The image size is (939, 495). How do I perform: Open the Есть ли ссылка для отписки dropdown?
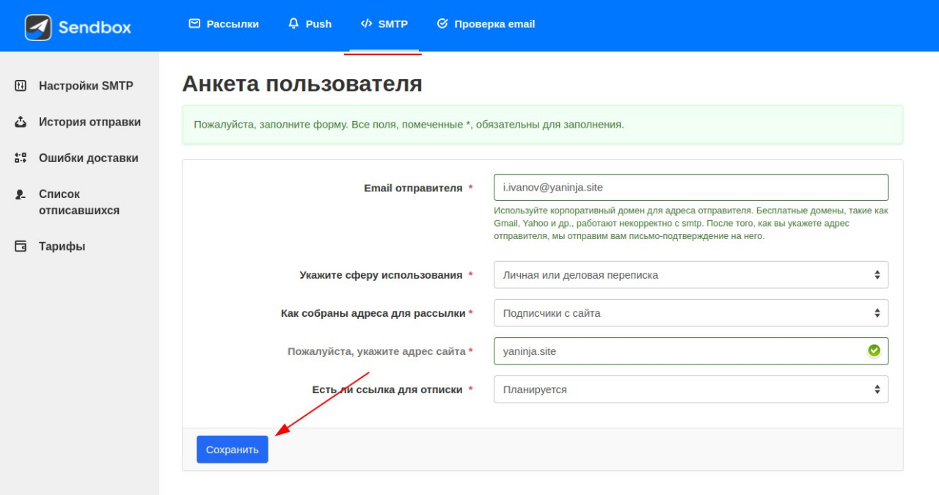click(x=691, y=389)
